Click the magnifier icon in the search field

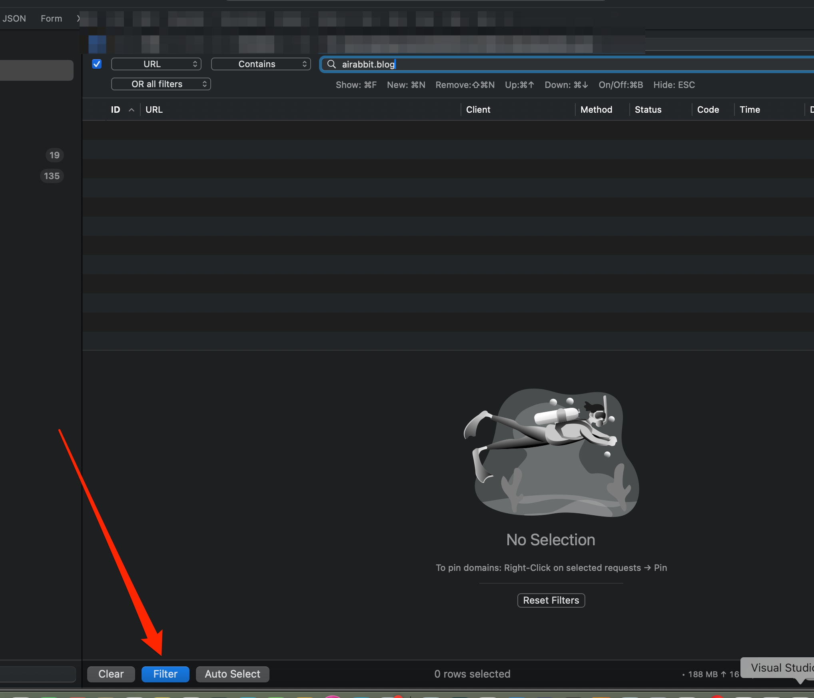[331, 64]
